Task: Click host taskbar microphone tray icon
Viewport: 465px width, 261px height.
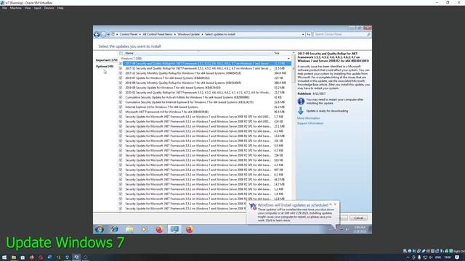Action: [419, 257]
